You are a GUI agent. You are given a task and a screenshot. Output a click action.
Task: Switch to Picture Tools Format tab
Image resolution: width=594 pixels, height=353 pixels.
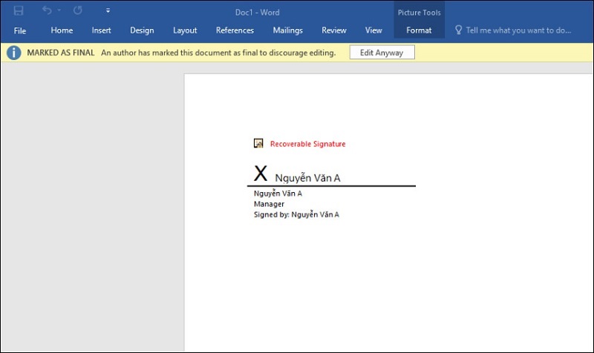(419, 30)
